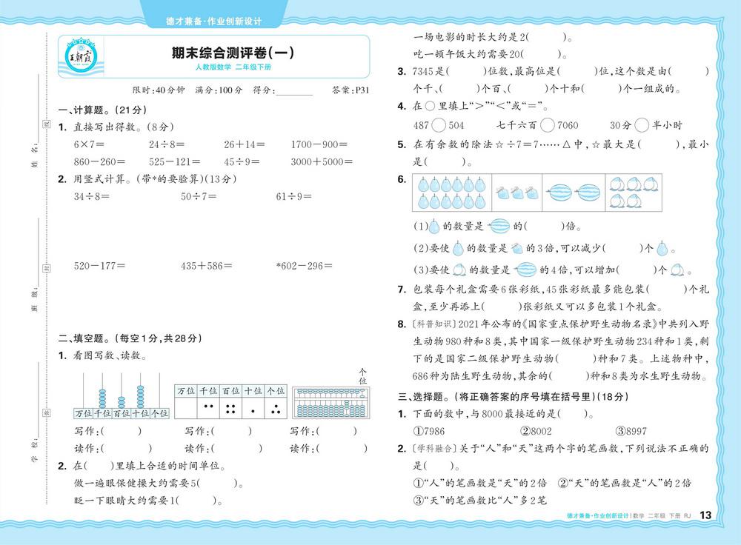741x545 pixels.
Task: Click the blank before 倍 in sub-question (1)
Action: click(544, 226)
